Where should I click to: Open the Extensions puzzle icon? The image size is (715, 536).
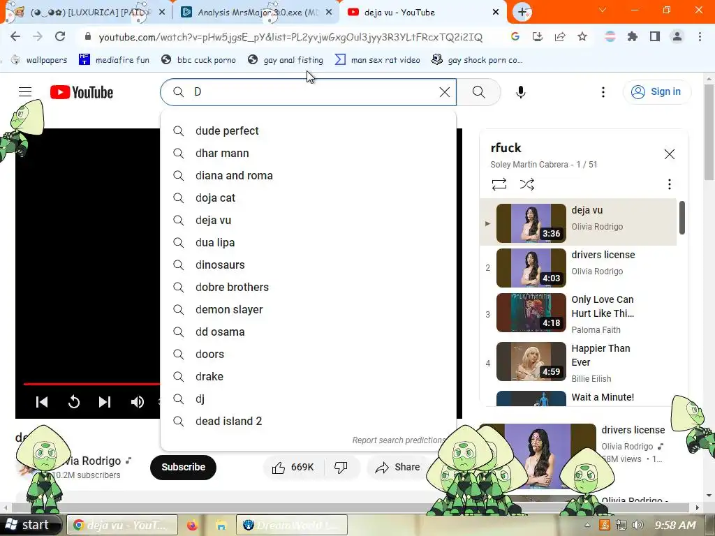coord(633,37)
